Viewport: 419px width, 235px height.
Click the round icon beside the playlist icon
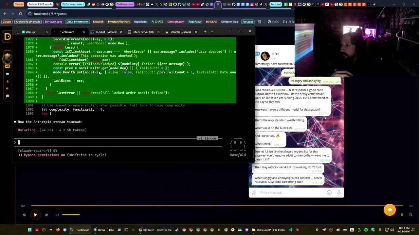pos(402,215)
